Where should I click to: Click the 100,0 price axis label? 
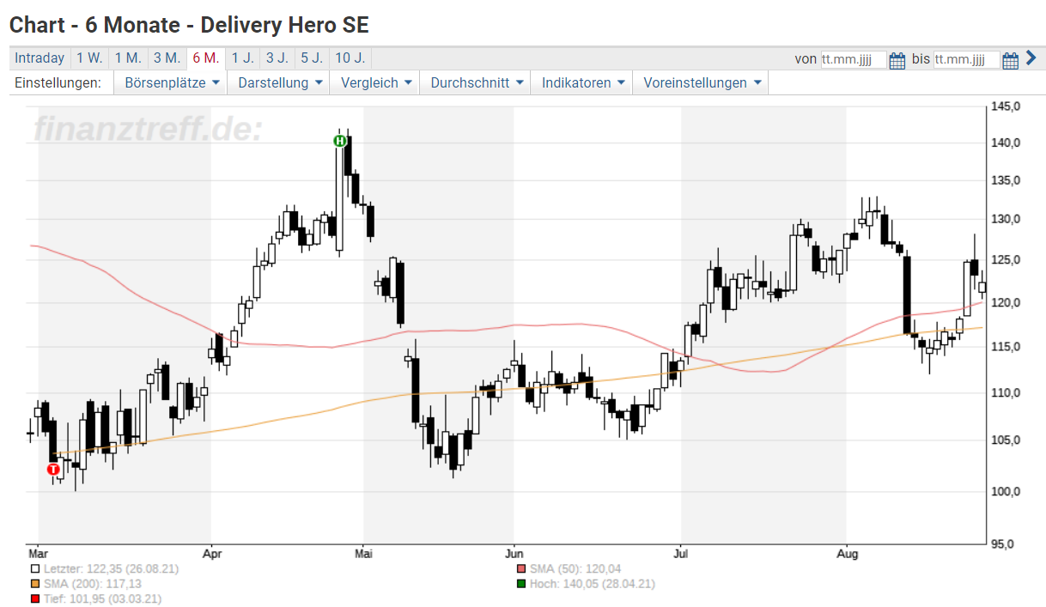click(1006, 492)
